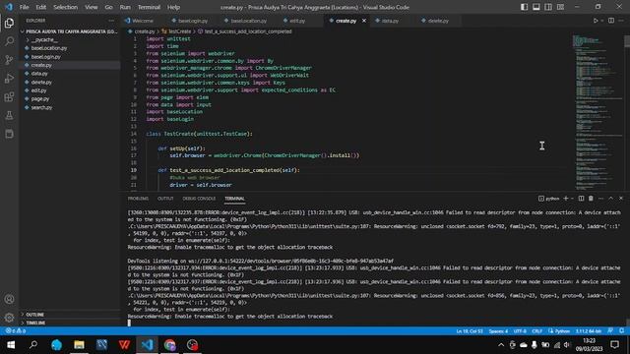Click the Ln, Col indicator in status bar
Viewport: 630px width, 354px height.
tap(470, 331)
